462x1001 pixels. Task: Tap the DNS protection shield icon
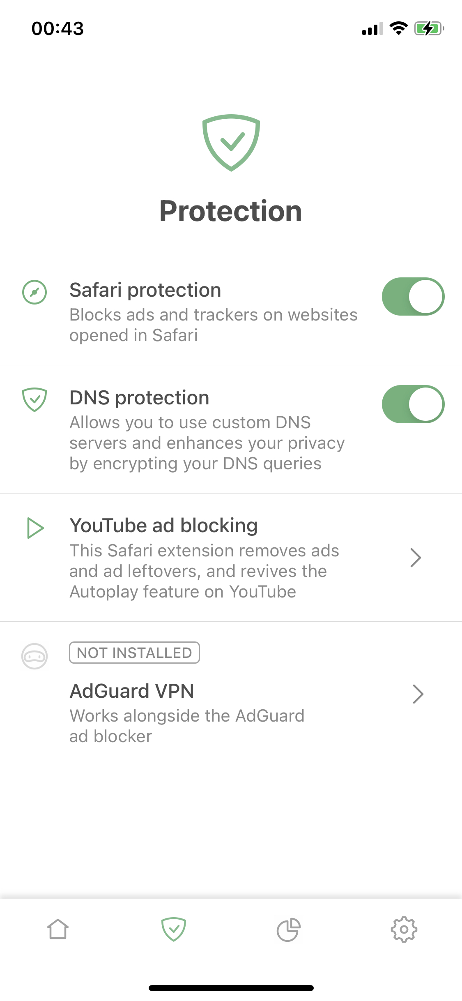[x=34, y=399]
